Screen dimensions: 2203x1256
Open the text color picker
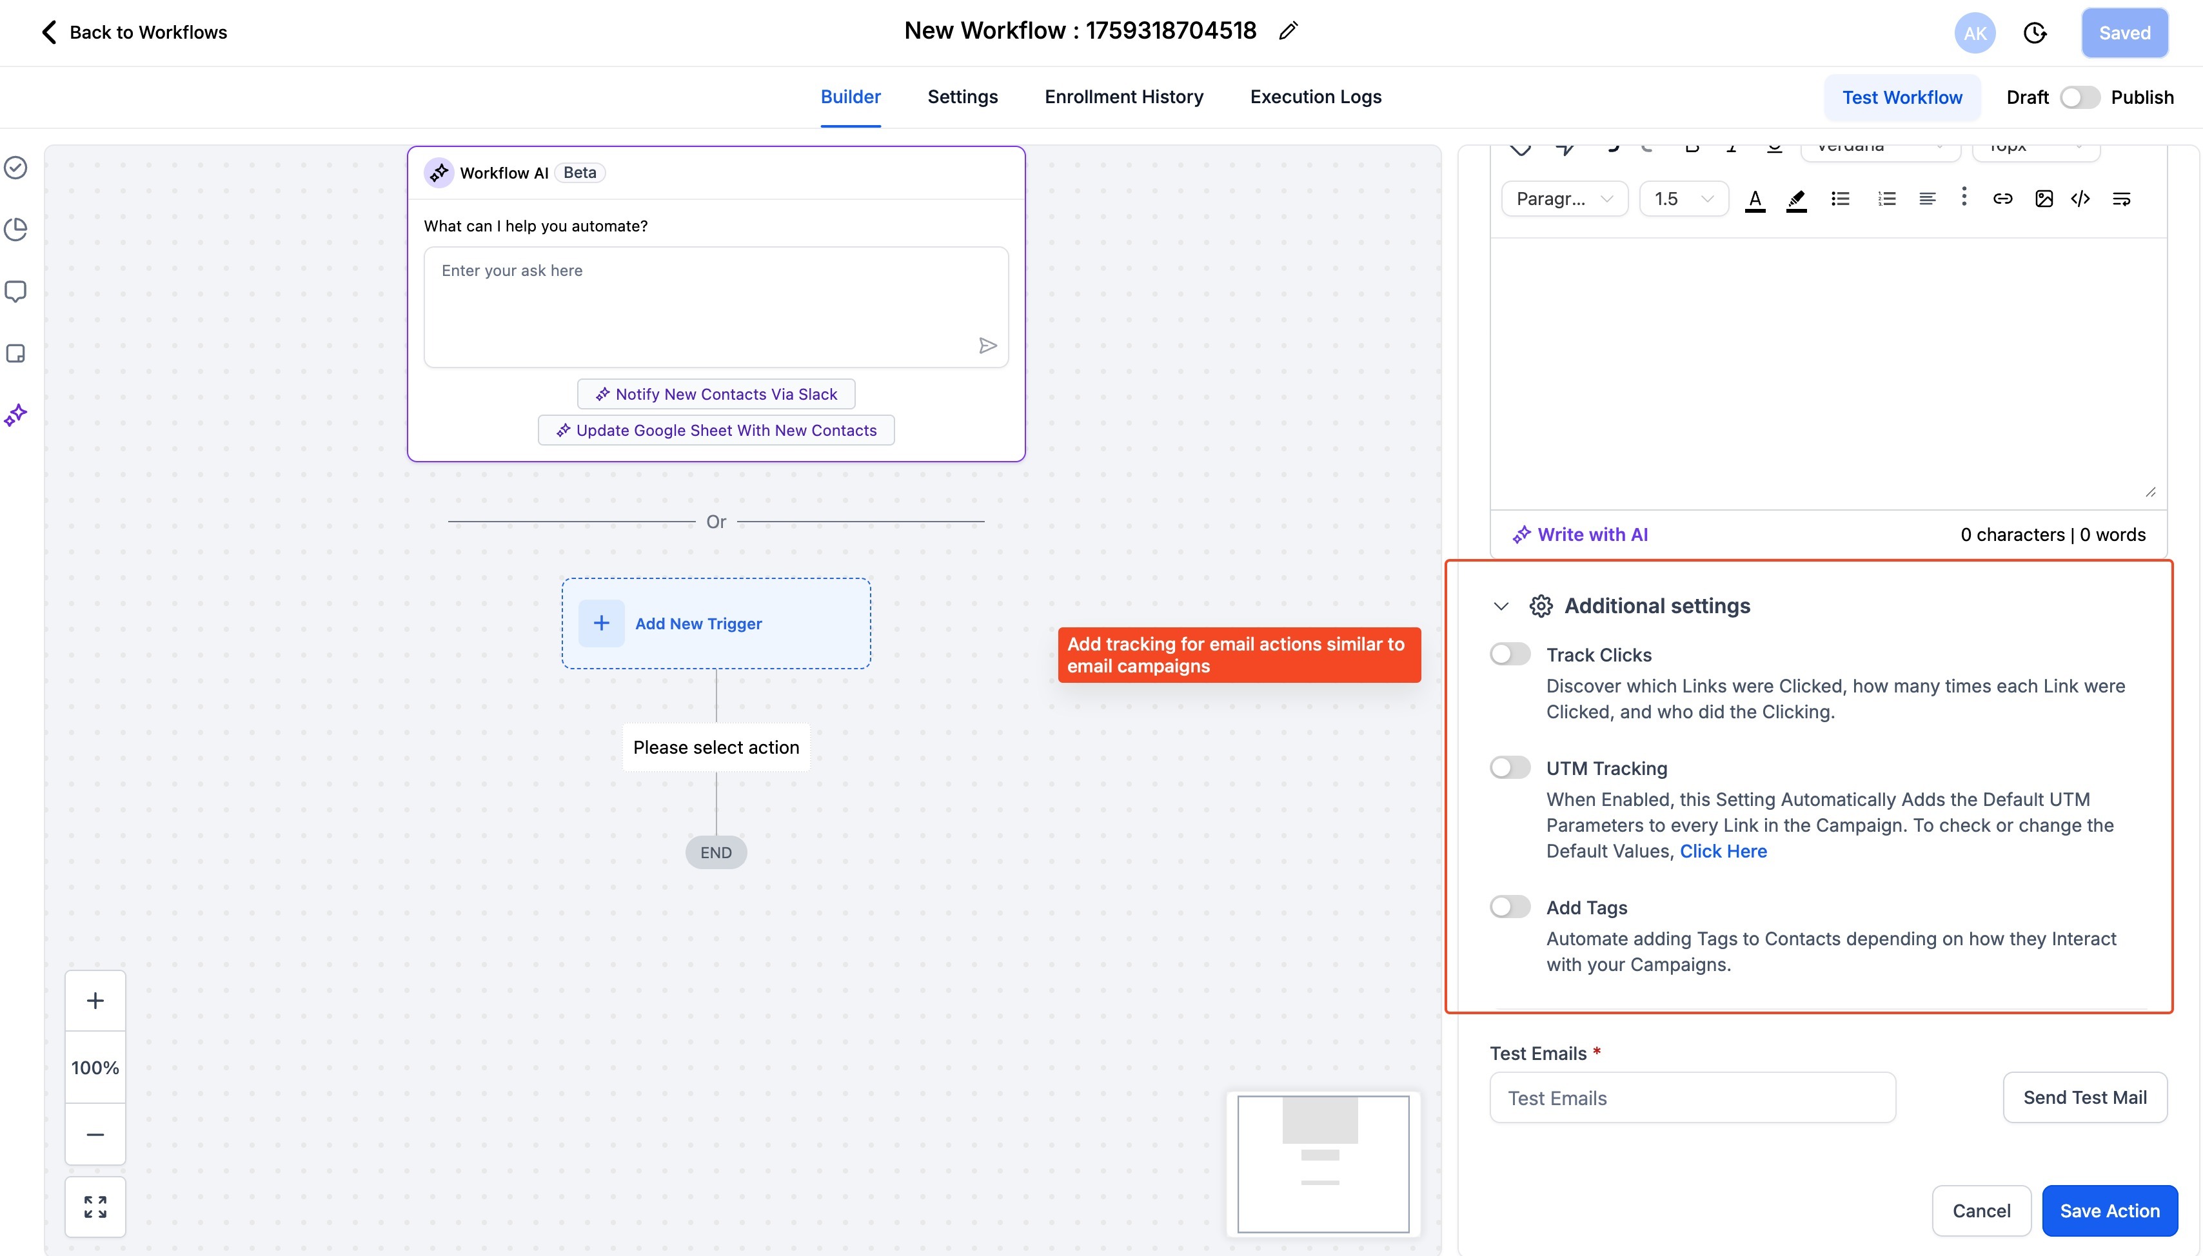tap(1754, 199)
